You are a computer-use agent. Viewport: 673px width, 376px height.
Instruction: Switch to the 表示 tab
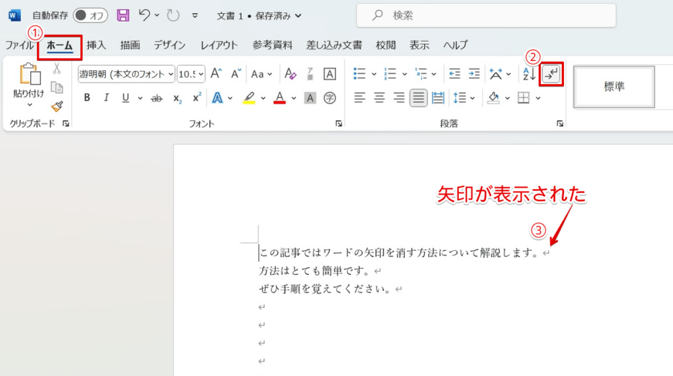click(x=419, y=45)
